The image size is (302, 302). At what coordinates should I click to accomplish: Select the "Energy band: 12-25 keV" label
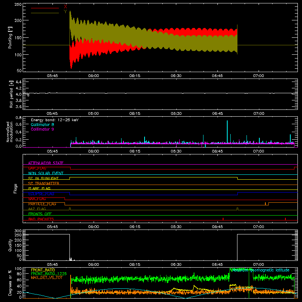(55, 120)
